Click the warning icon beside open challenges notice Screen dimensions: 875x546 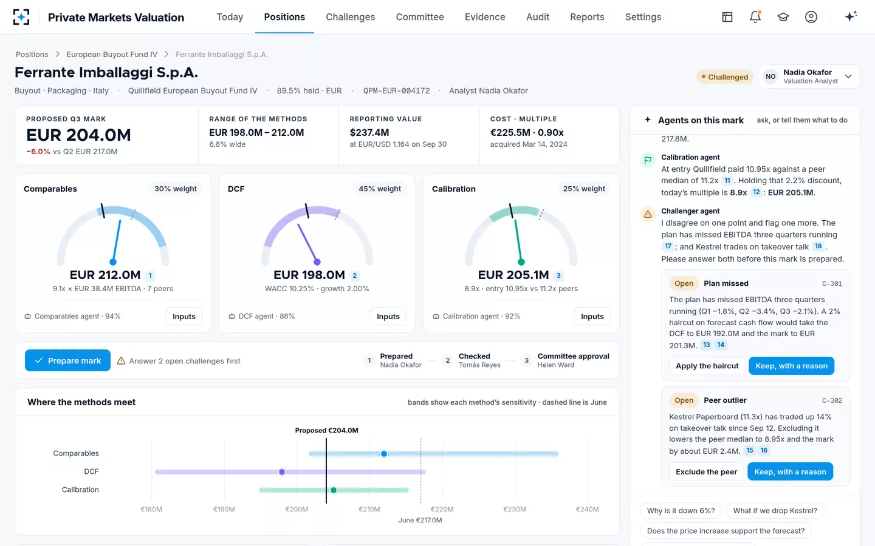[x=121, y=361]
